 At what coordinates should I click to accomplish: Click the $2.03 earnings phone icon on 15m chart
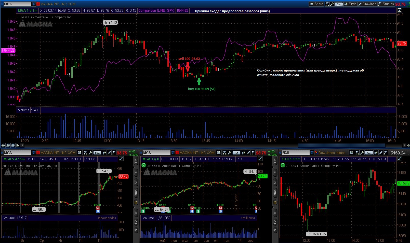[98, 208]
